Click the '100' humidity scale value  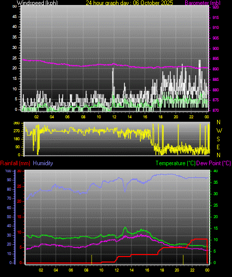(x=8, y=171)
